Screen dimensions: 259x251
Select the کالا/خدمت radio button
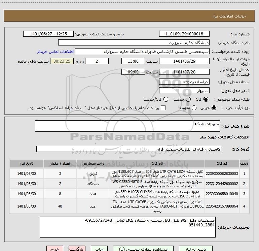coord(166,99)
